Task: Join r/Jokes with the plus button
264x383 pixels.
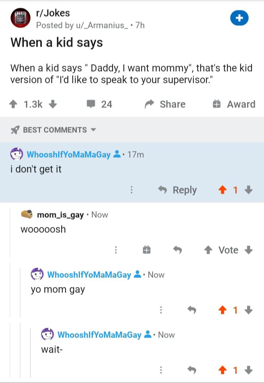Action: [x=239, y=18]
